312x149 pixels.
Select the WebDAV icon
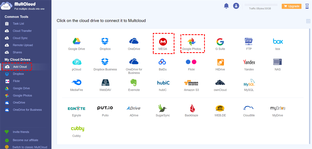[105, 85]
